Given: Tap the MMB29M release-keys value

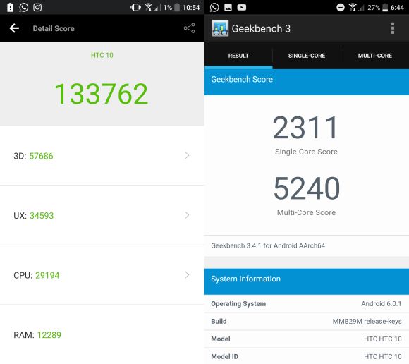Looking at the screenshot, I should click(x=367, y=321).
